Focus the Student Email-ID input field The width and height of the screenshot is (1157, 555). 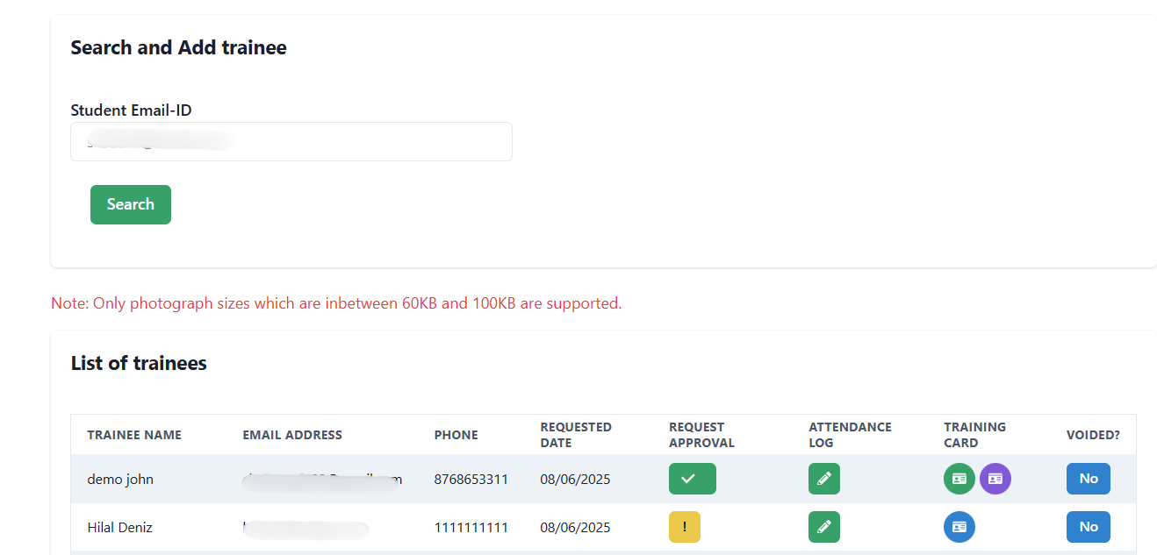[x=291, y=142]
